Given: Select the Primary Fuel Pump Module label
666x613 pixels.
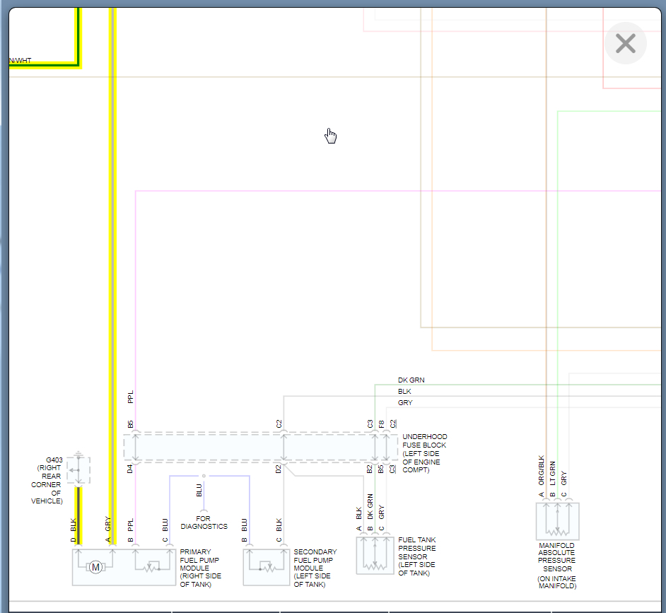Looking at the screenshot, I should pyautogui.click(x=200, y=568).
